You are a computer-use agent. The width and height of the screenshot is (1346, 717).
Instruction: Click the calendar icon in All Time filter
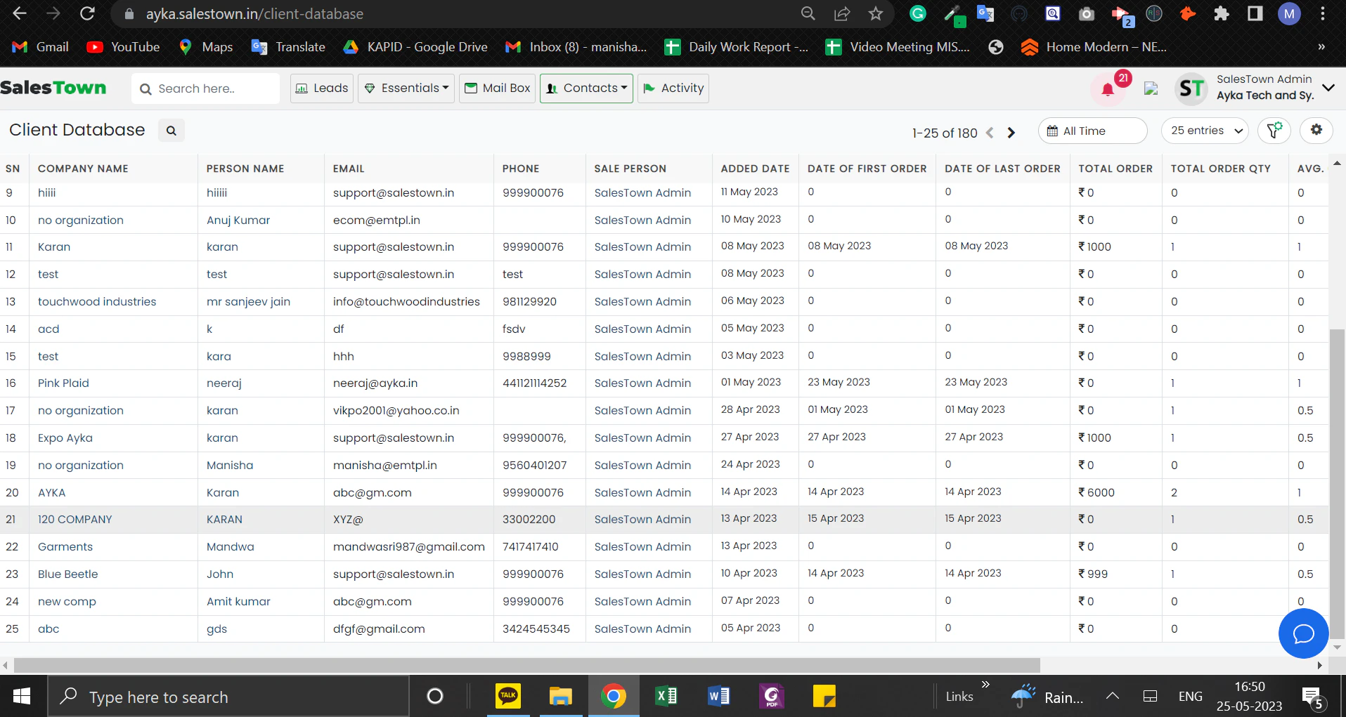click(x=1052, y=131)
